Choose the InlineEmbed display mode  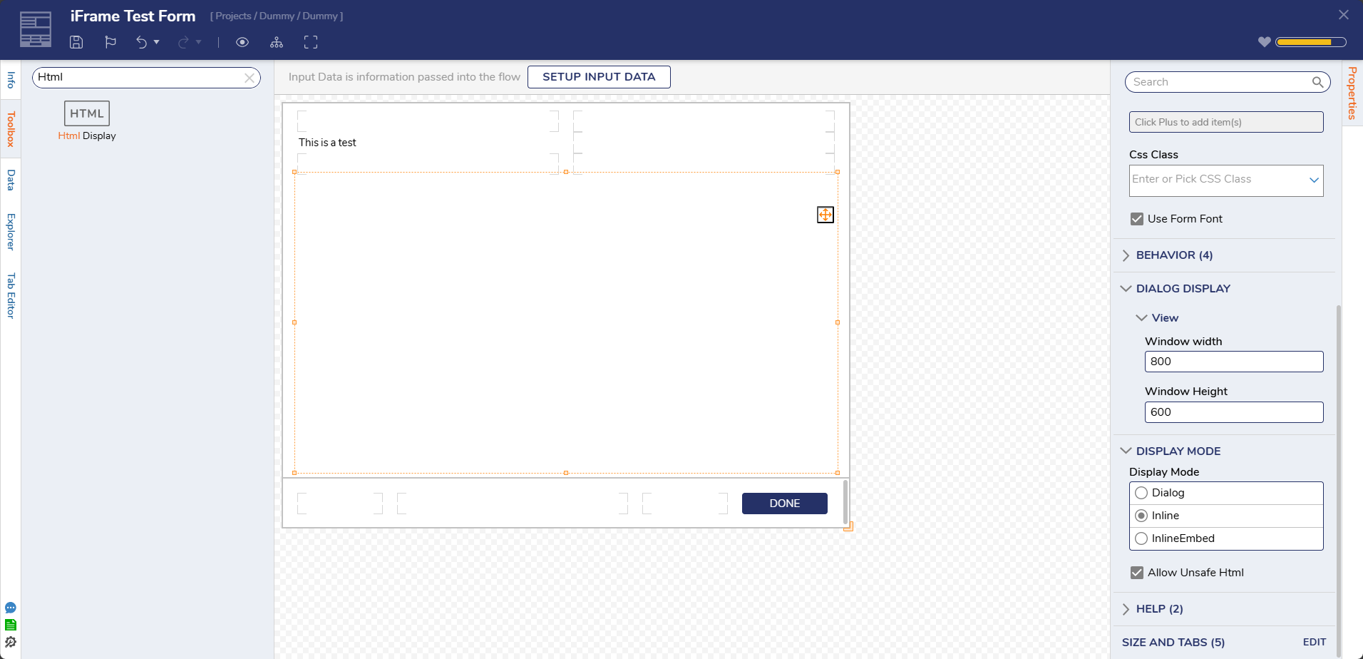pyautogui.click(x=1141, y=538)
